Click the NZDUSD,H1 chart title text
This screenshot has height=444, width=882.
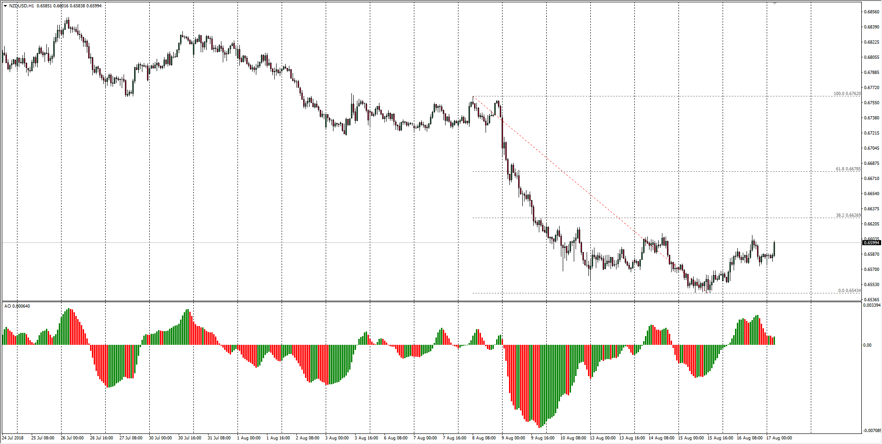(x=21, y=6)
